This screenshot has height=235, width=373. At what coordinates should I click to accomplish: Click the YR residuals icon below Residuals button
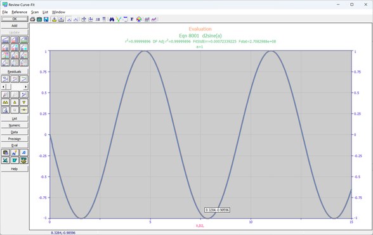[5, 79]
